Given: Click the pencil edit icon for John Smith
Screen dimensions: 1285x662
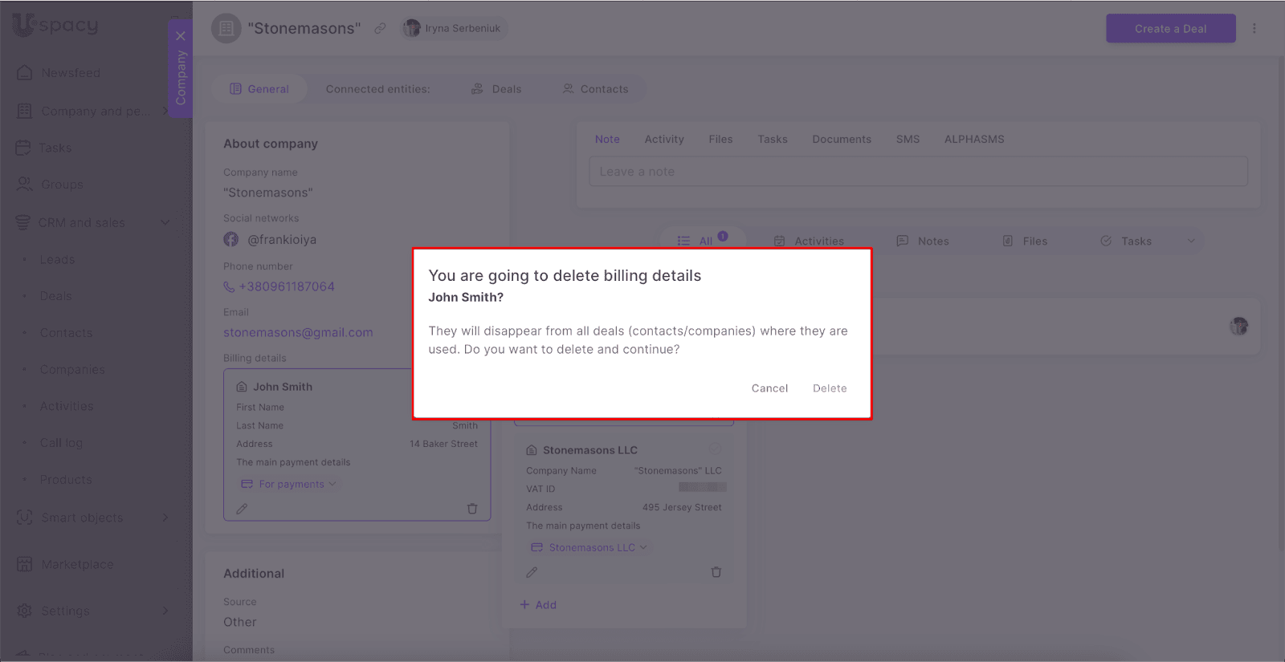Looking at the screenshot, I should [x=242, y=509].
